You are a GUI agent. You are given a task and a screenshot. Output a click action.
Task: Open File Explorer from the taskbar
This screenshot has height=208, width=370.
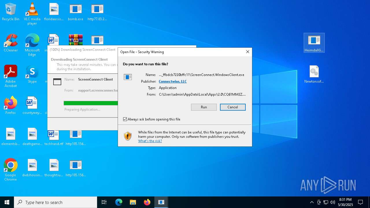click(133, 202)
